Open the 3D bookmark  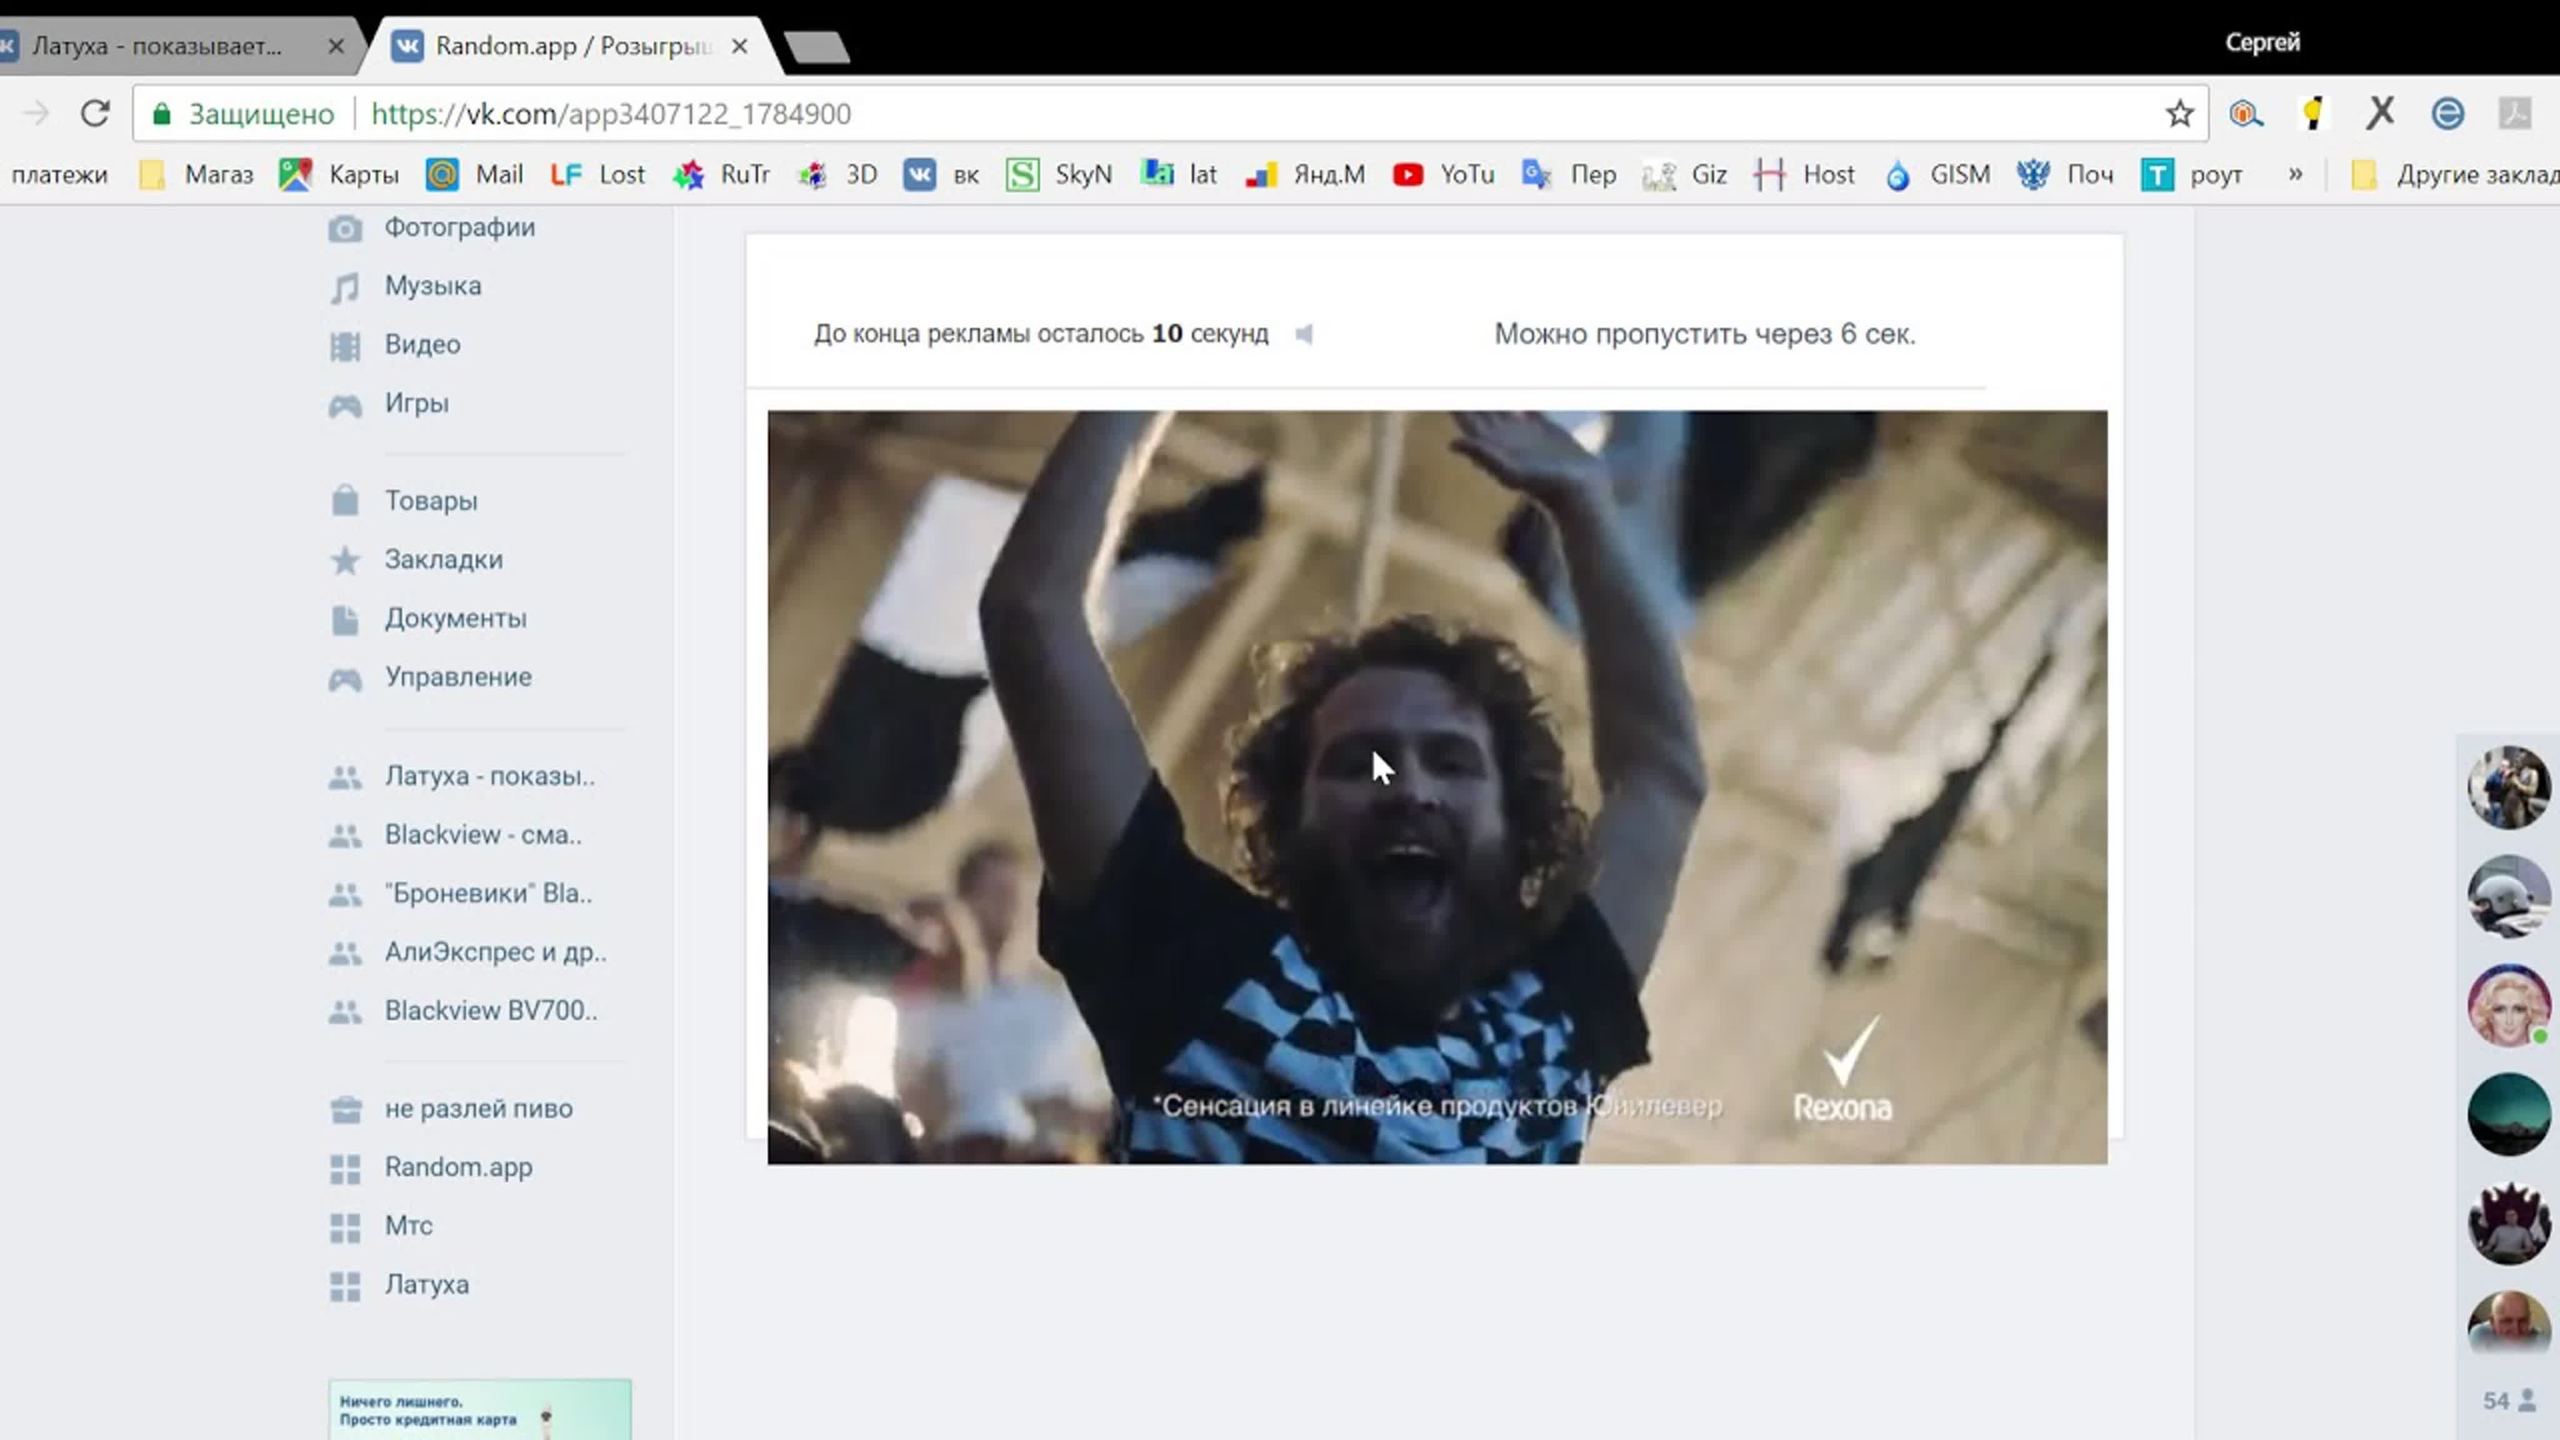[837, 175]
